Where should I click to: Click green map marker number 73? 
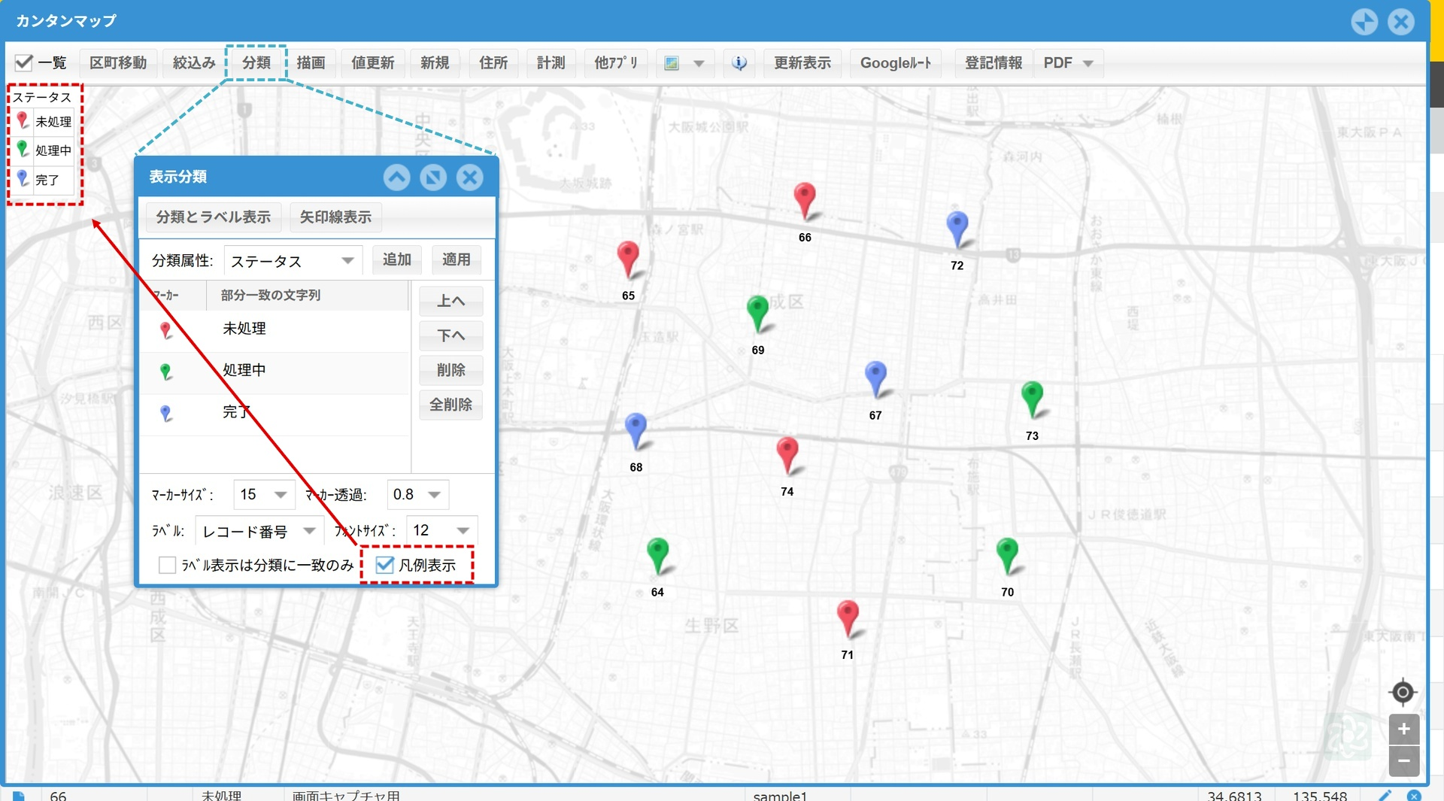coord(1032,398)
